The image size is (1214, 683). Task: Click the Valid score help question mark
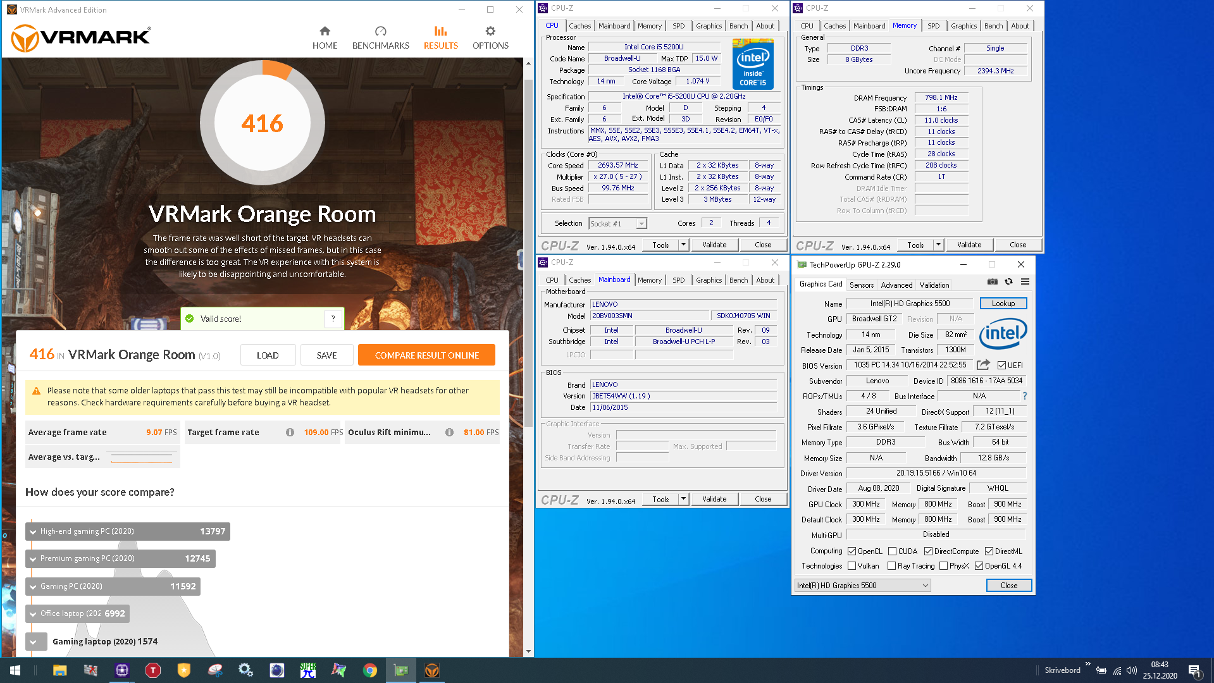(333, 319)
